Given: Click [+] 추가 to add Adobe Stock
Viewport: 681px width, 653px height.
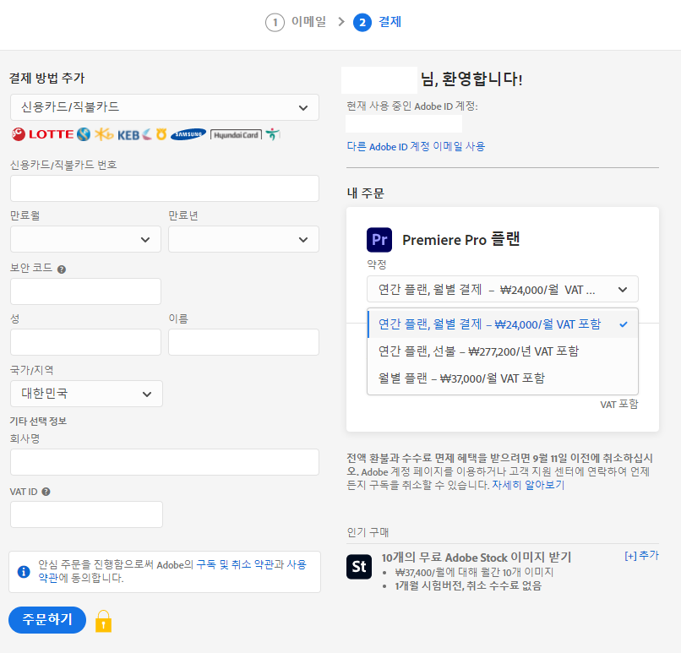Looking at the screenshot, I should coord(641,555).
